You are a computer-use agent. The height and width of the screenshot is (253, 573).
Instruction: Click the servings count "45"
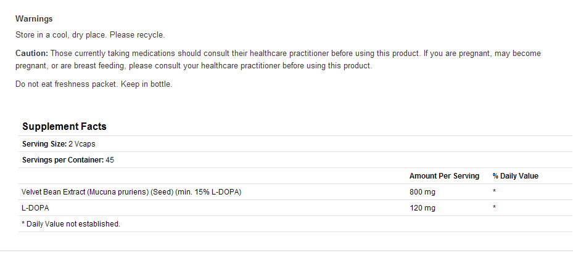tap(110, 160)
